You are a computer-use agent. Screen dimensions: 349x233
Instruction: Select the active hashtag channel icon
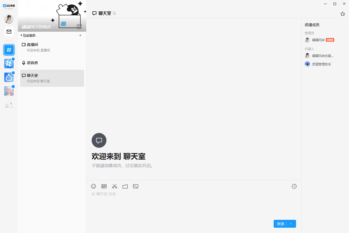pyautogui.click(x=9, y=50)
